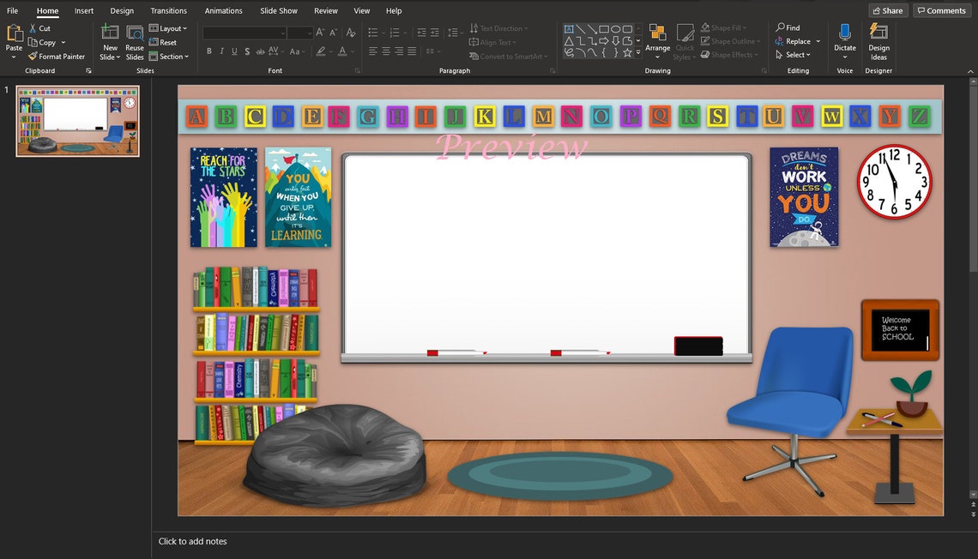
Task: Click the Dictate microphone icon
Action: tap(844, 33)
